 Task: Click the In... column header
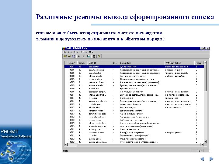pyautogui.click(x=115, y=63)
